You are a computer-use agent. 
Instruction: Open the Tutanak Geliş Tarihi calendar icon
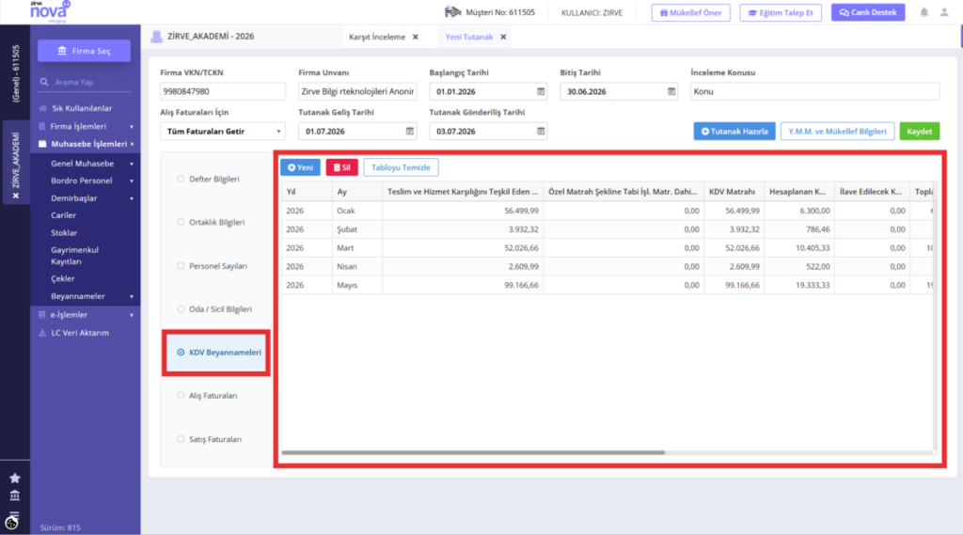410,132
